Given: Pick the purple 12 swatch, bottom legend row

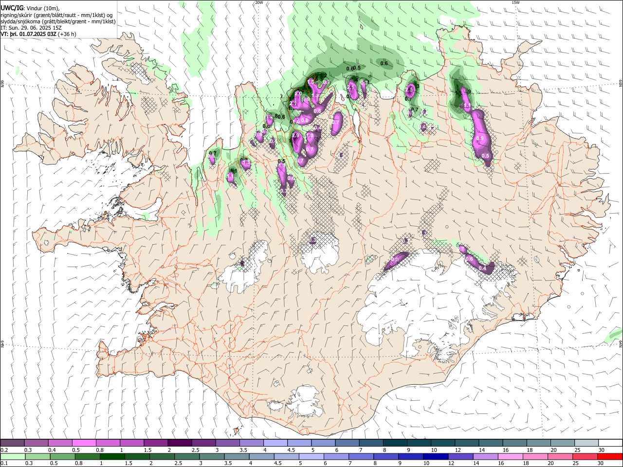Looking at the screenshot, I should pyautogui.click(x=460, y=456).
